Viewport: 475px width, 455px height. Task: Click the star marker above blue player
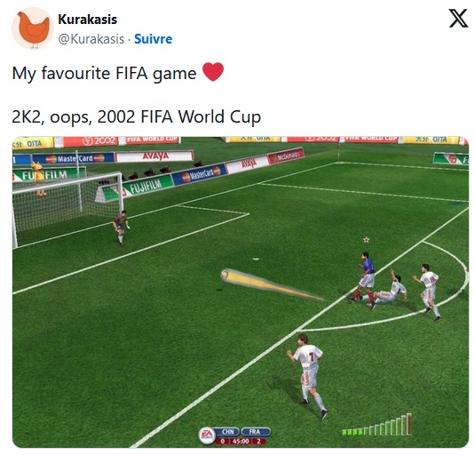click(367, 240)
